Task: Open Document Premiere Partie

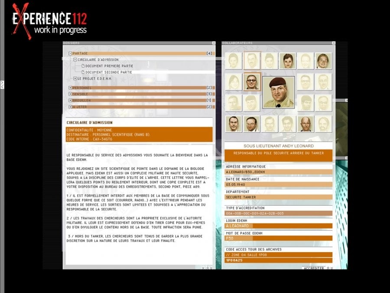Action: 109,66
